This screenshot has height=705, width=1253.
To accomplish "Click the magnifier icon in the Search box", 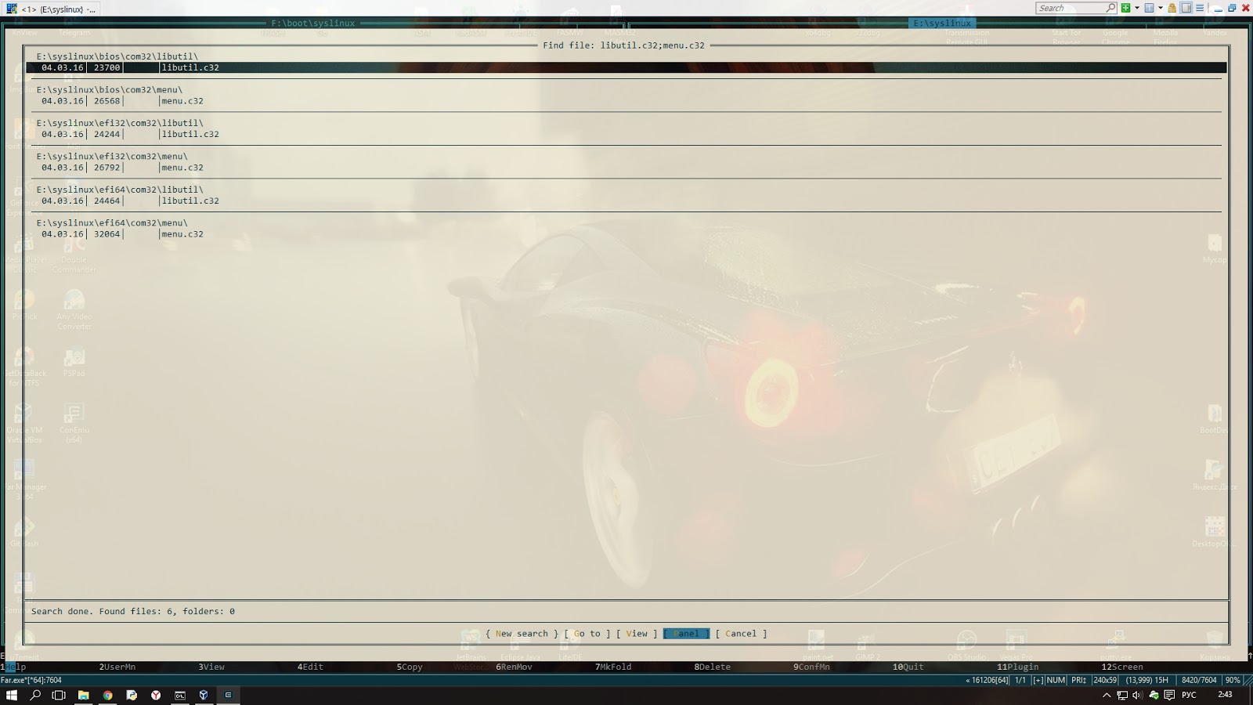I will (x=1110, y=8).
